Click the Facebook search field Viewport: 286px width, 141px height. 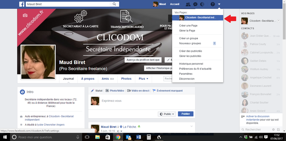click(68, 4)
